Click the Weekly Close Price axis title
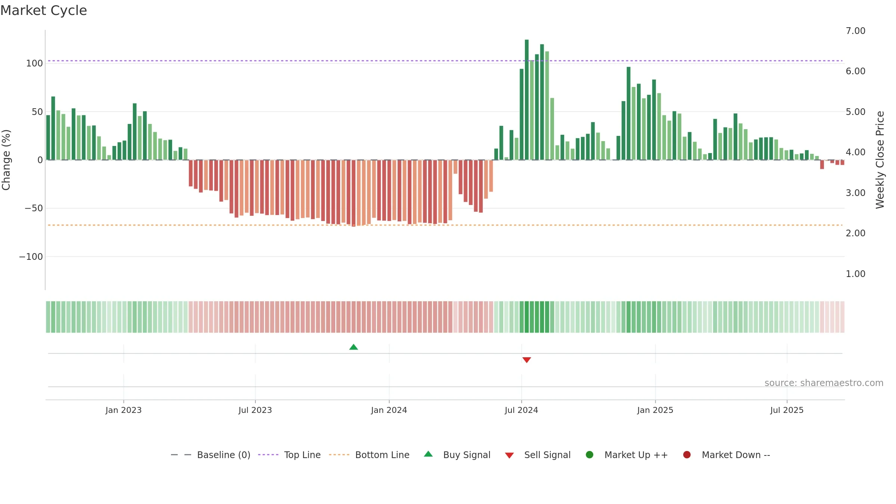Screen dimensions: 896x504 click(x=880, y=160)
